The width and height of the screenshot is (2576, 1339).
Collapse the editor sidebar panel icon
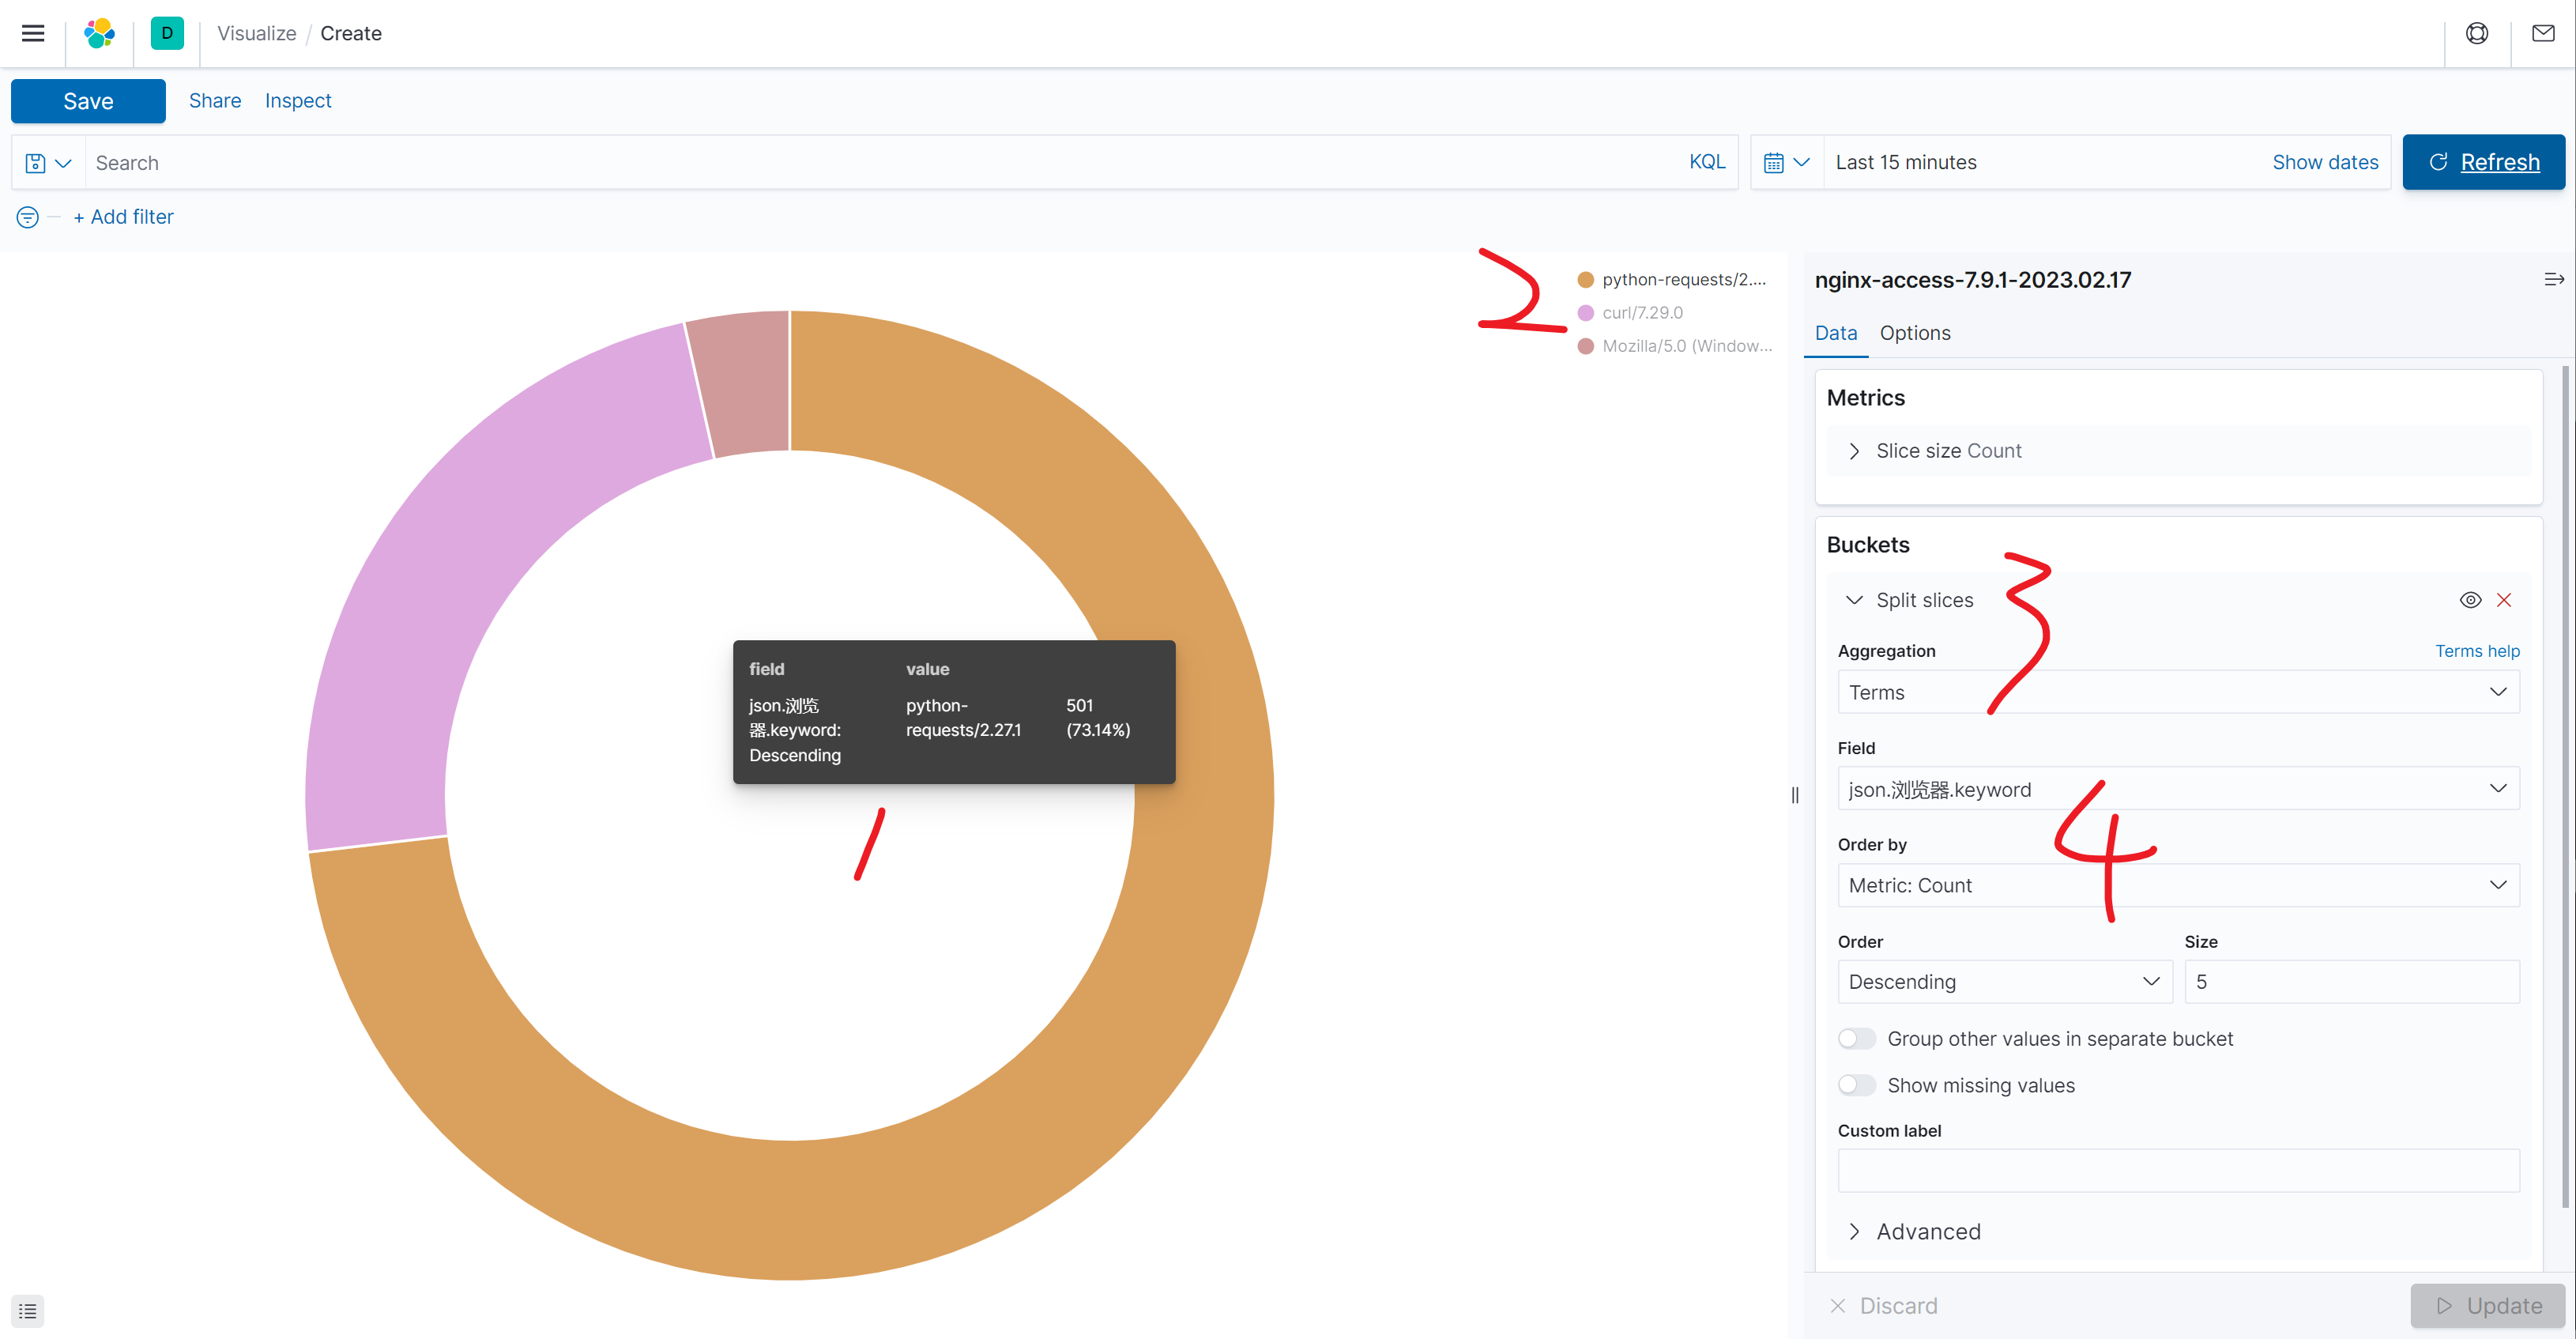(2553, 280)
